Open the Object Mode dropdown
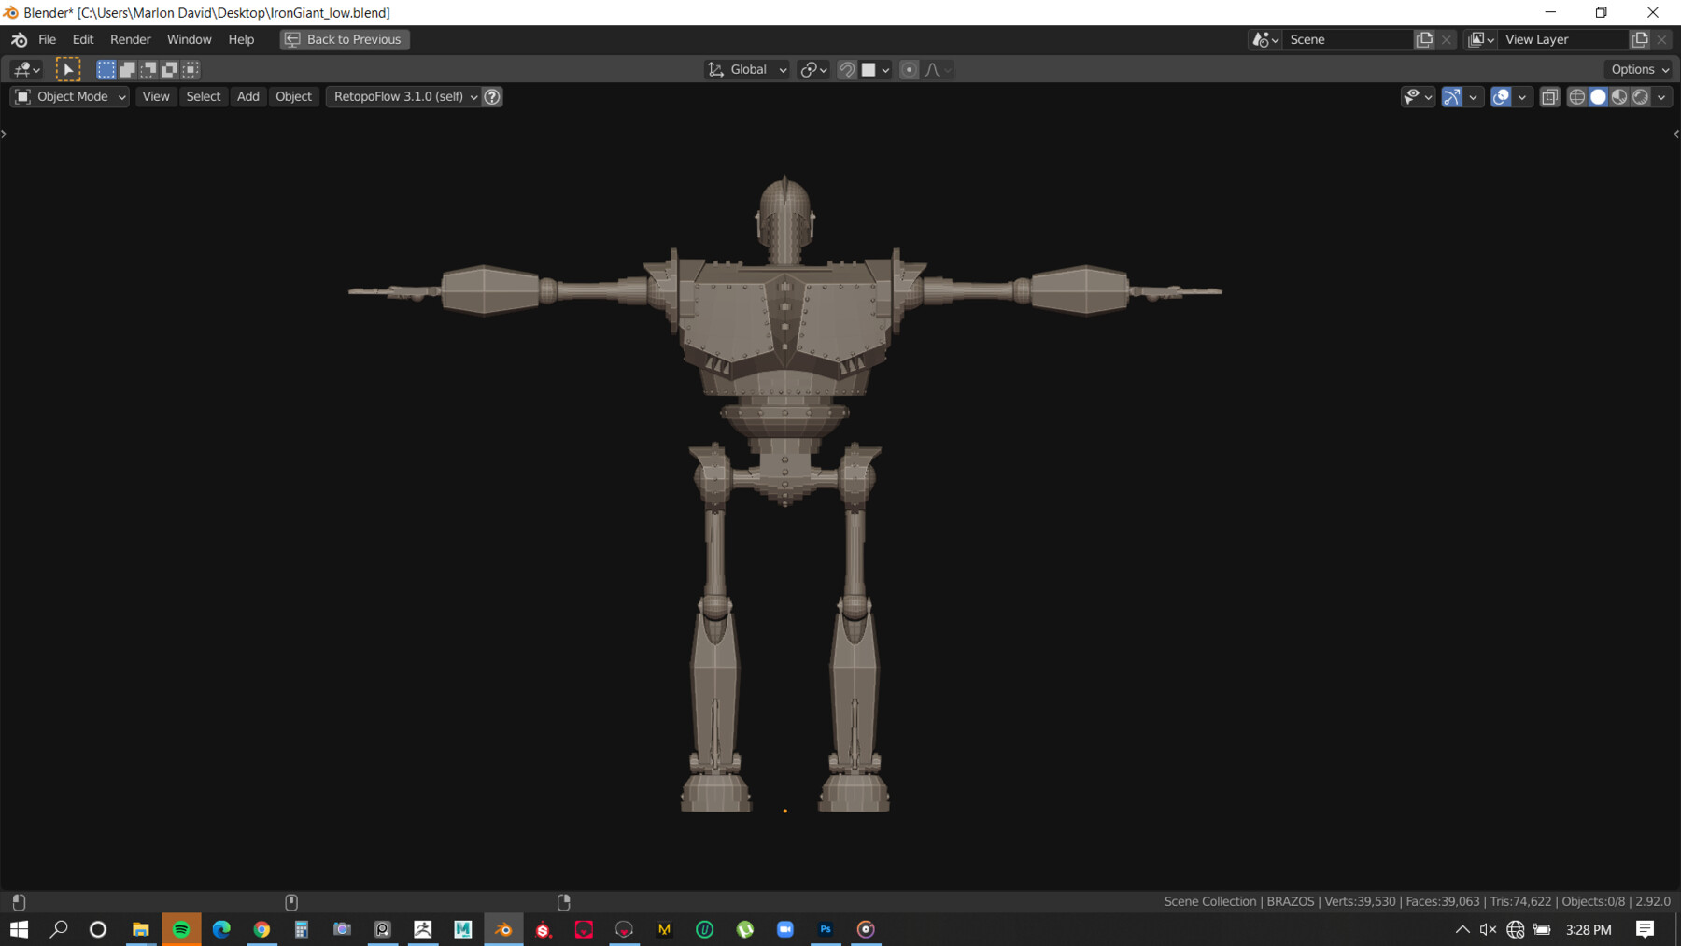The width and height of the screenshot is (1681, 946). pyautogui.click(x=68, y=96)
